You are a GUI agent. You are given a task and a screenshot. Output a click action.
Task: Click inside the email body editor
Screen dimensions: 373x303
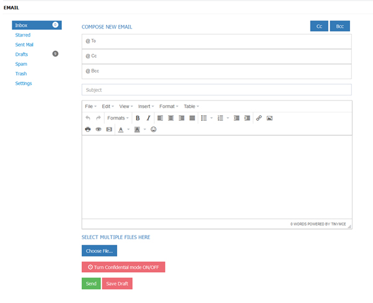(217, 177)
